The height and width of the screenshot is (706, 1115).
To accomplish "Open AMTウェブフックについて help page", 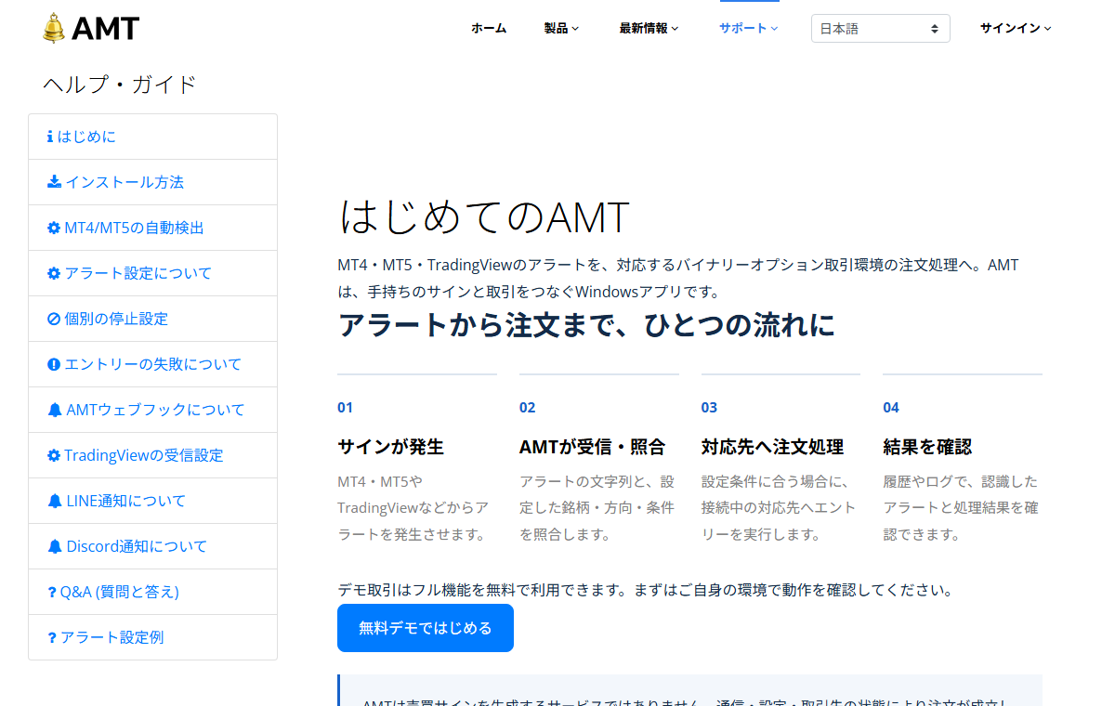I will pos(153,410).
